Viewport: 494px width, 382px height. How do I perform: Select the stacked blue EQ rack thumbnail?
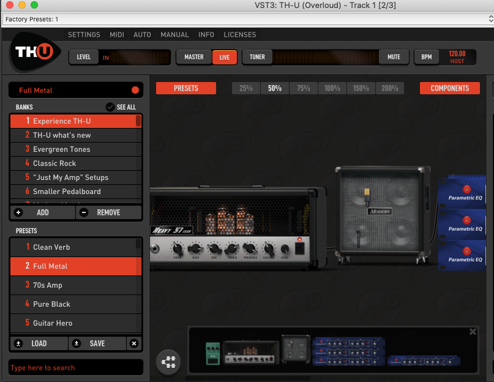click(348, 351)
